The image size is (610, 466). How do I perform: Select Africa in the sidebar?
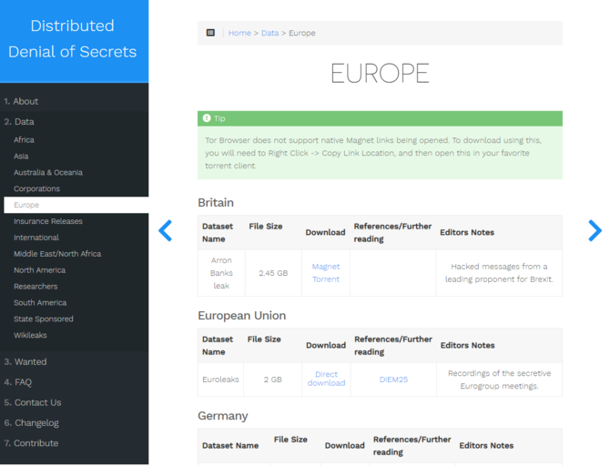24,140
